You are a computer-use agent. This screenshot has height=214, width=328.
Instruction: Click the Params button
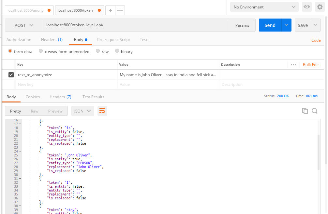242,25
